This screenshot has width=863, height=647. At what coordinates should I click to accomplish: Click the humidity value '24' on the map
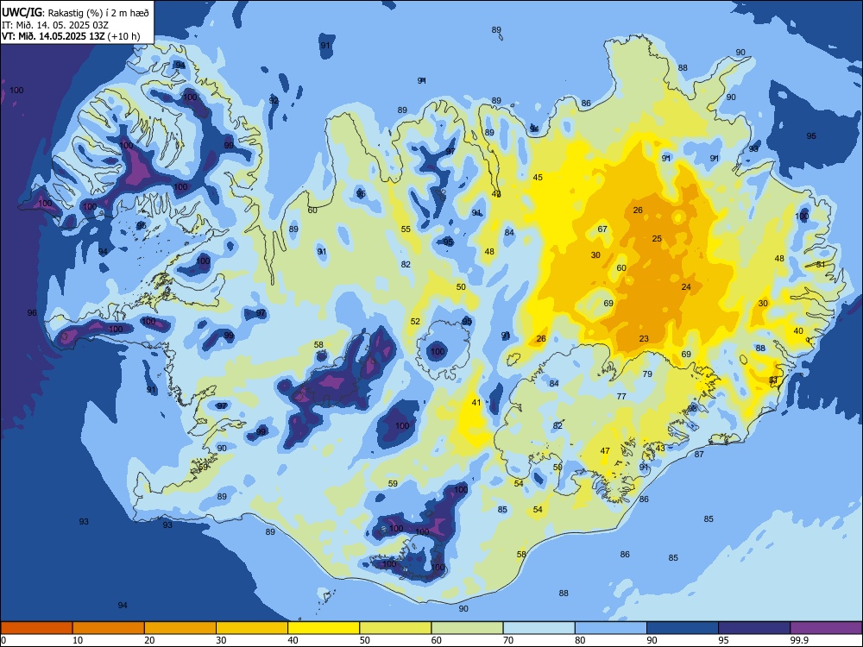686,286
